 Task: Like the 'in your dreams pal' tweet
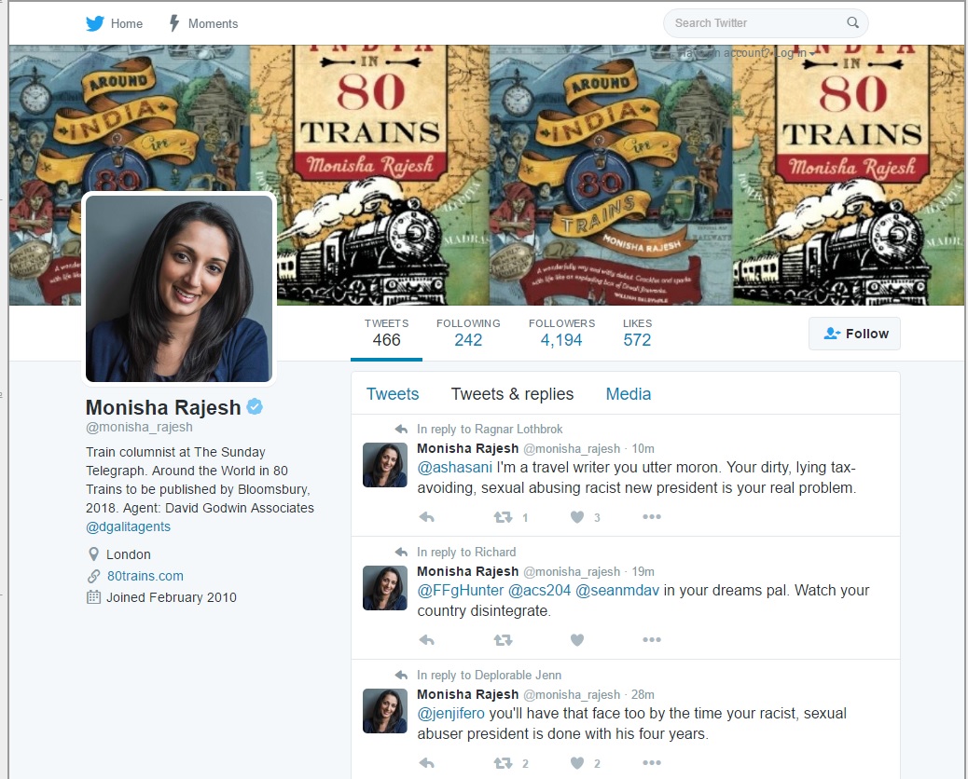577,639
